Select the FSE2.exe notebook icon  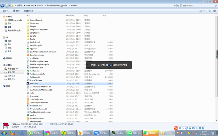28,83
